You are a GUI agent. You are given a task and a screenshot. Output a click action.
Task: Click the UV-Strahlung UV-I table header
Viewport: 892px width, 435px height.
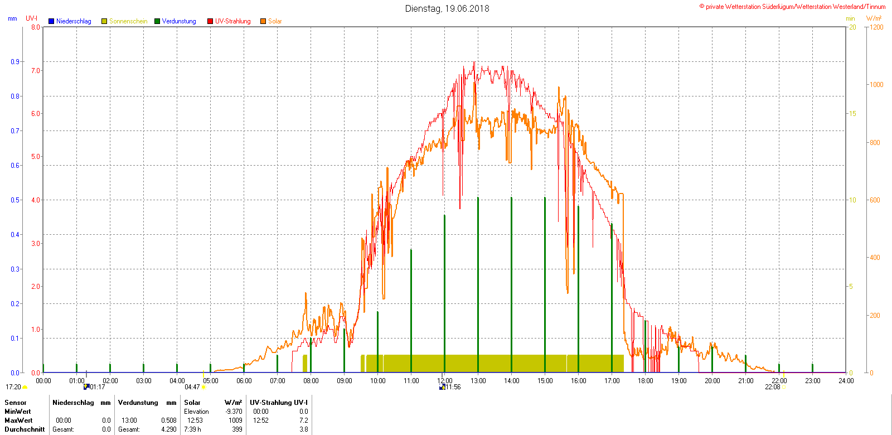click(279, 403)
